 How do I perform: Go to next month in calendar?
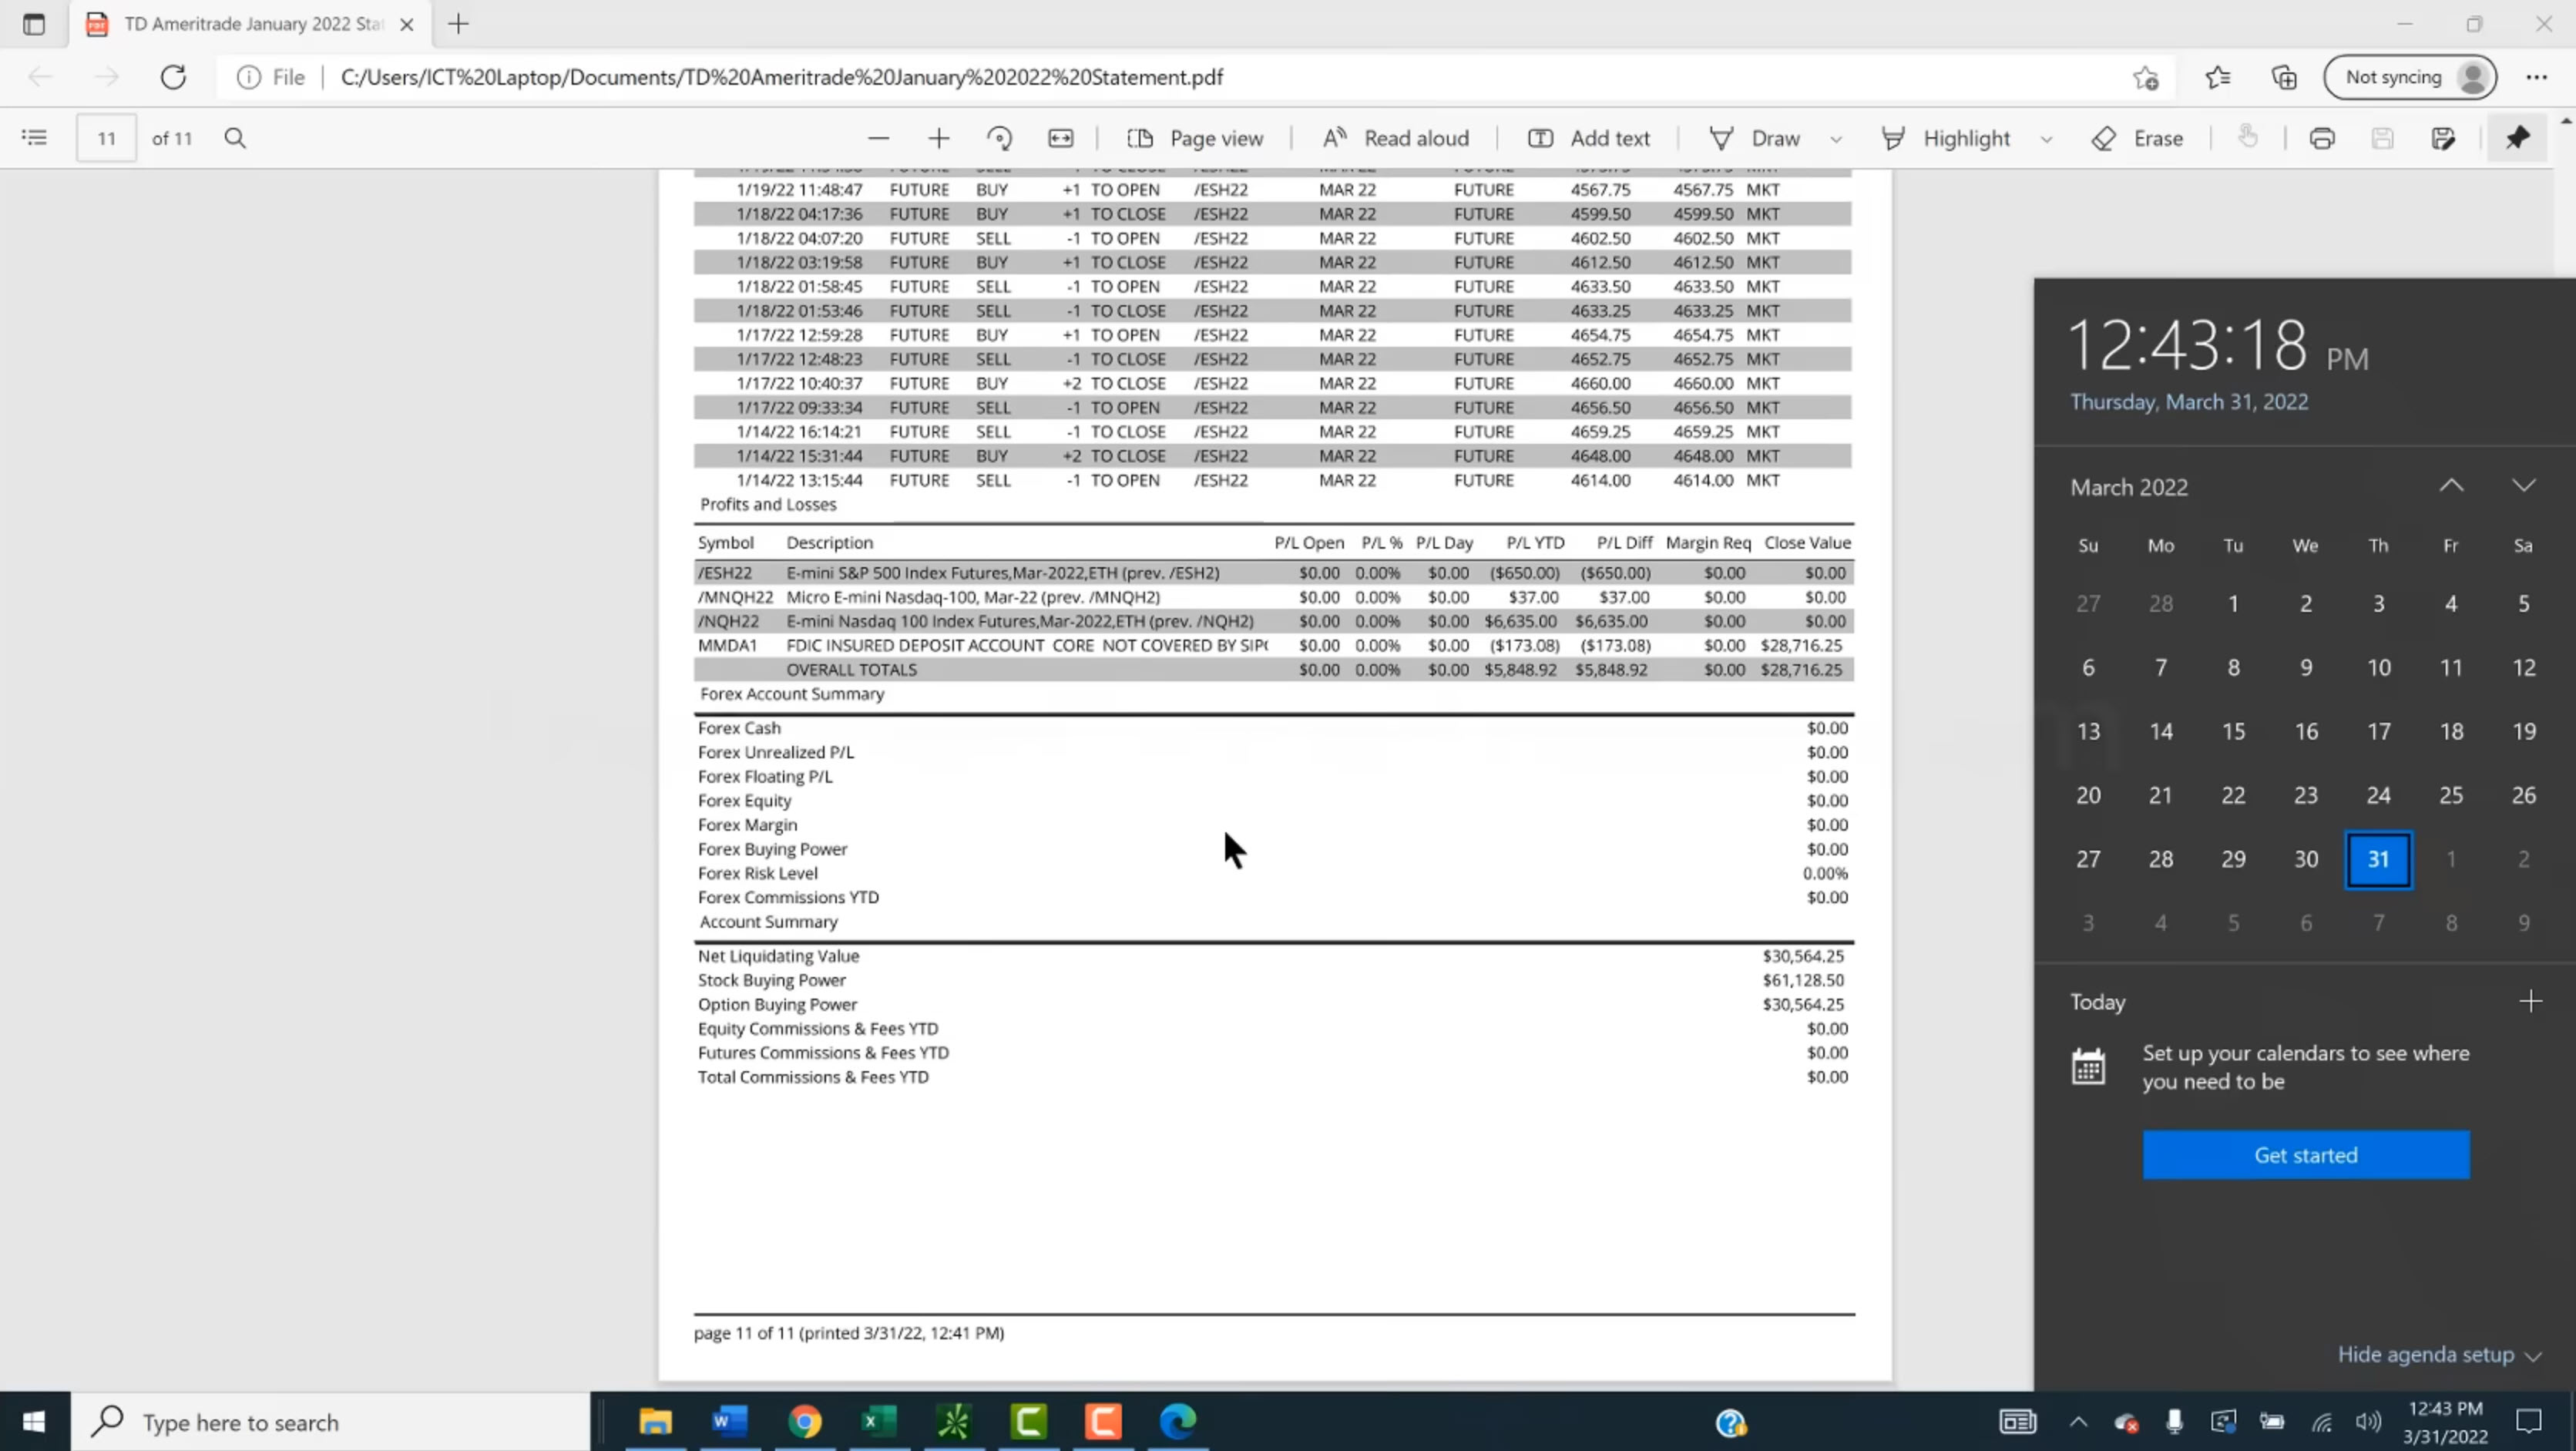[2523, 486]
